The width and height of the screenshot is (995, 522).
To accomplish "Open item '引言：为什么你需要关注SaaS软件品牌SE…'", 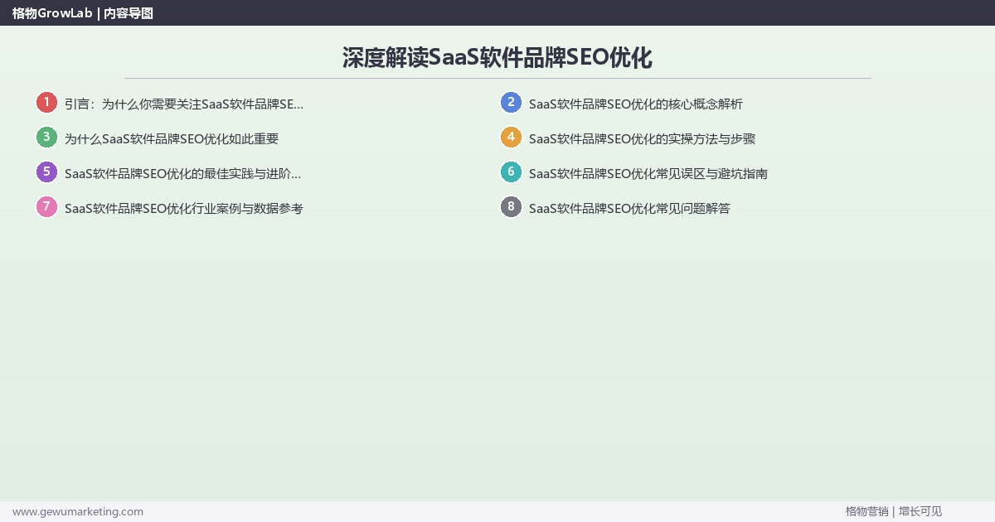I will pos(184,104).
